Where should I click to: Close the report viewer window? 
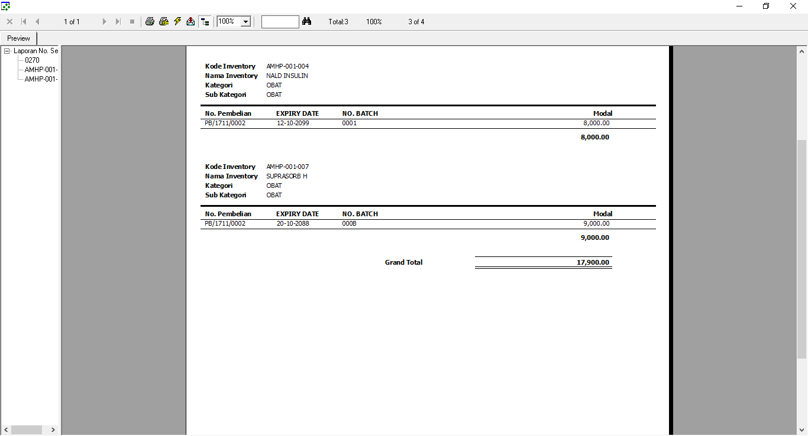793,6
